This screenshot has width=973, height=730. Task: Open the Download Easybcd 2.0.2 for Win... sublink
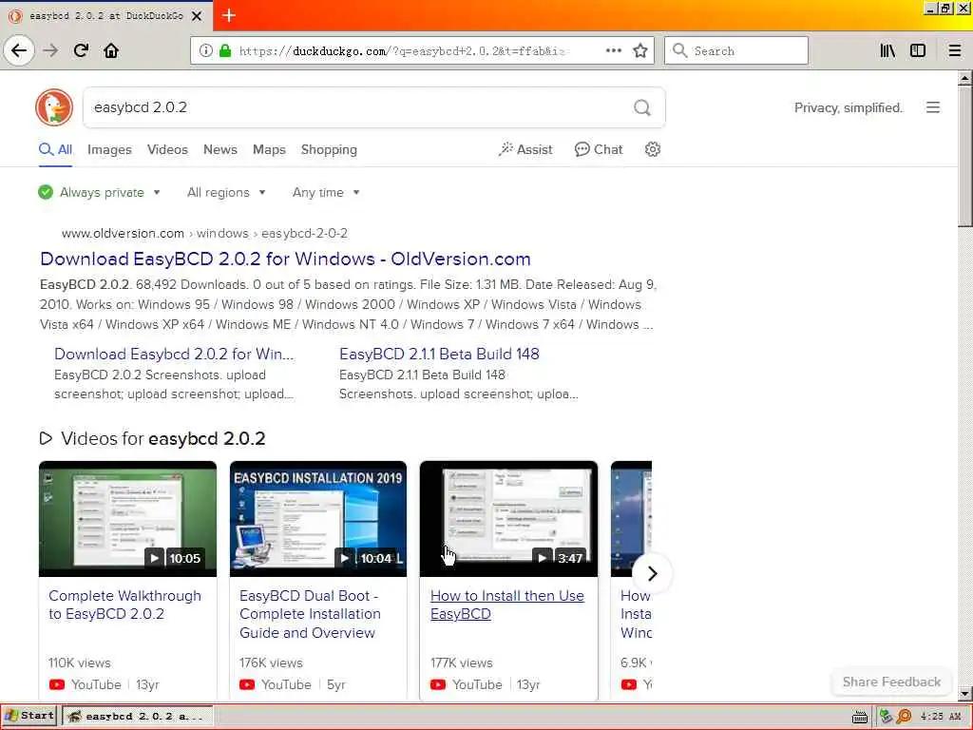tap(174, 354)
